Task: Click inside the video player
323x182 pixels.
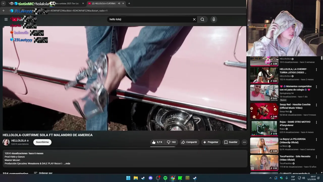Action: point(124,78)
